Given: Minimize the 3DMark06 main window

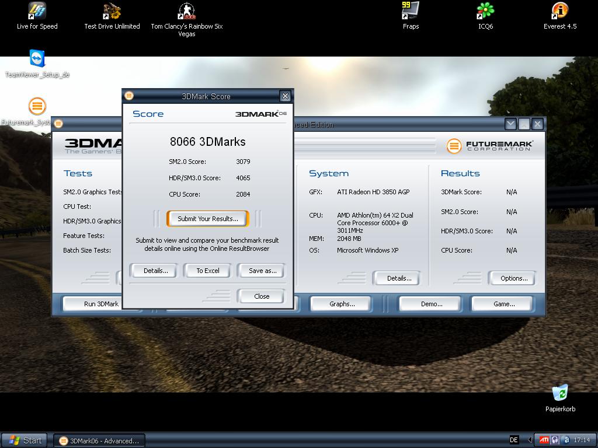Looking at the screenshot, I should (x=510, y=124).
